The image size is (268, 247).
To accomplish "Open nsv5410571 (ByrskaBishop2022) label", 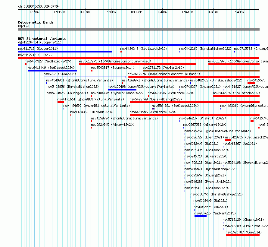I will 210,169.
